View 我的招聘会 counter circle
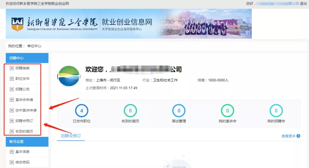The image size is (309, 168). click(276, 111)
